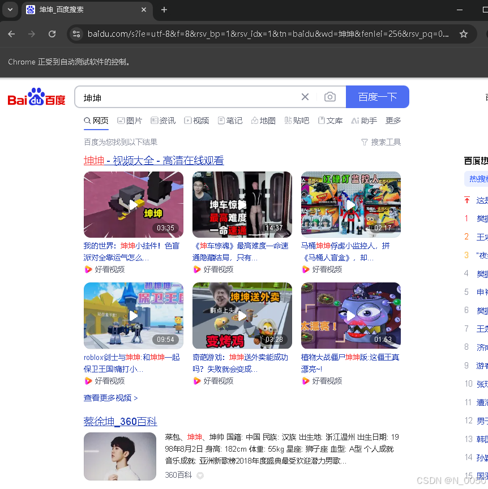Play the 14:37 坤车惊魂 video thumbnail
Screen dimensions: 488x489
(242, 204)
